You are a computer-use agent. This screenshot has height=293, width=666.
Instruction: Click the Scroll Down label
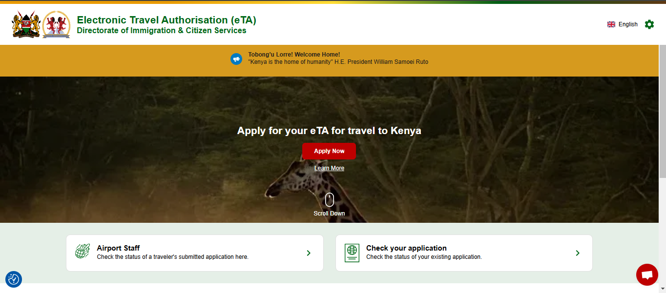(x=329, y=214)
